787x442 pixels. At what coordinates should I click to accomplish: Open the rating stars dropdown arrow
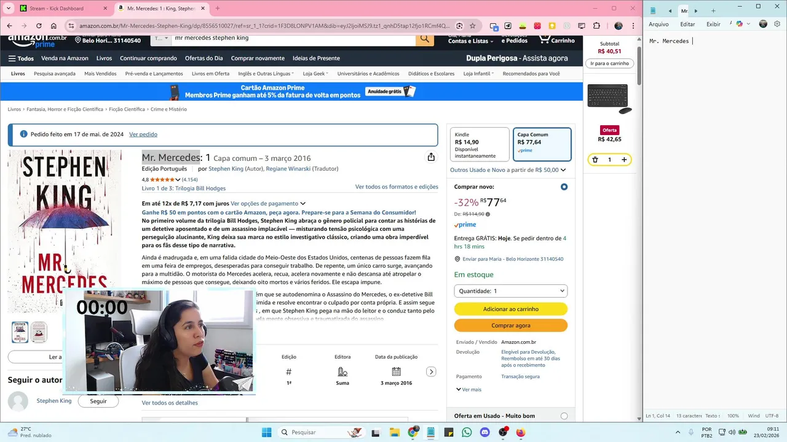point(178,180)
